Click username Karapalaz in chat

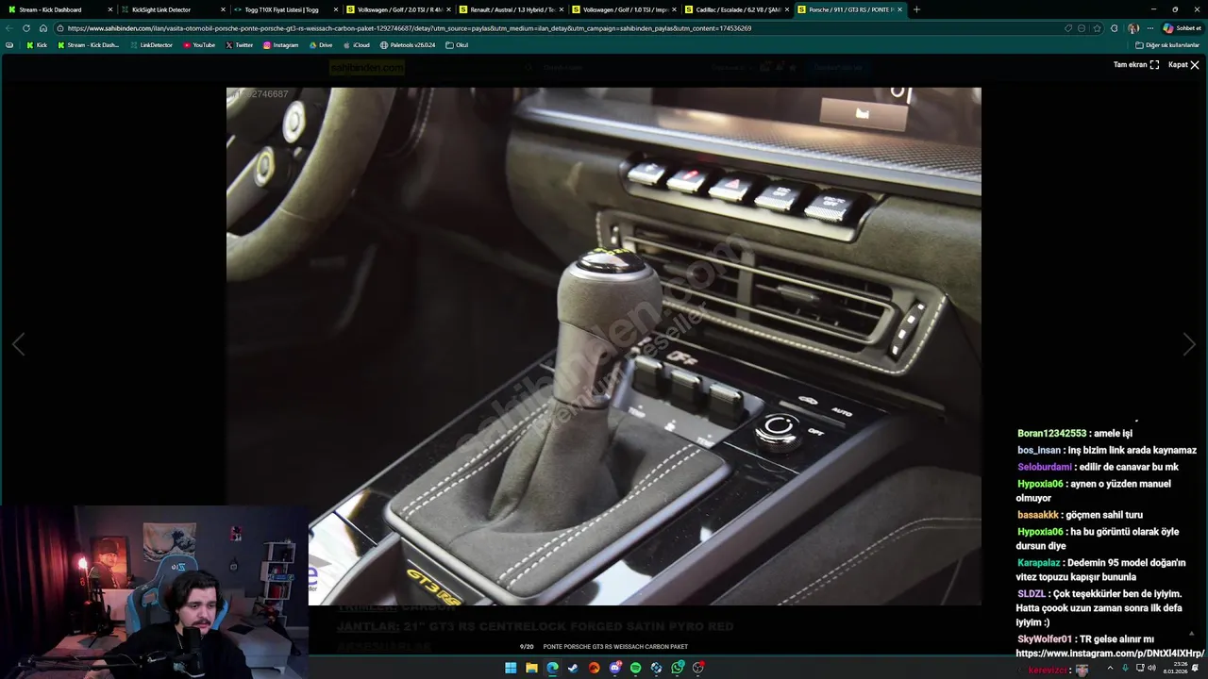(1039, 563)
